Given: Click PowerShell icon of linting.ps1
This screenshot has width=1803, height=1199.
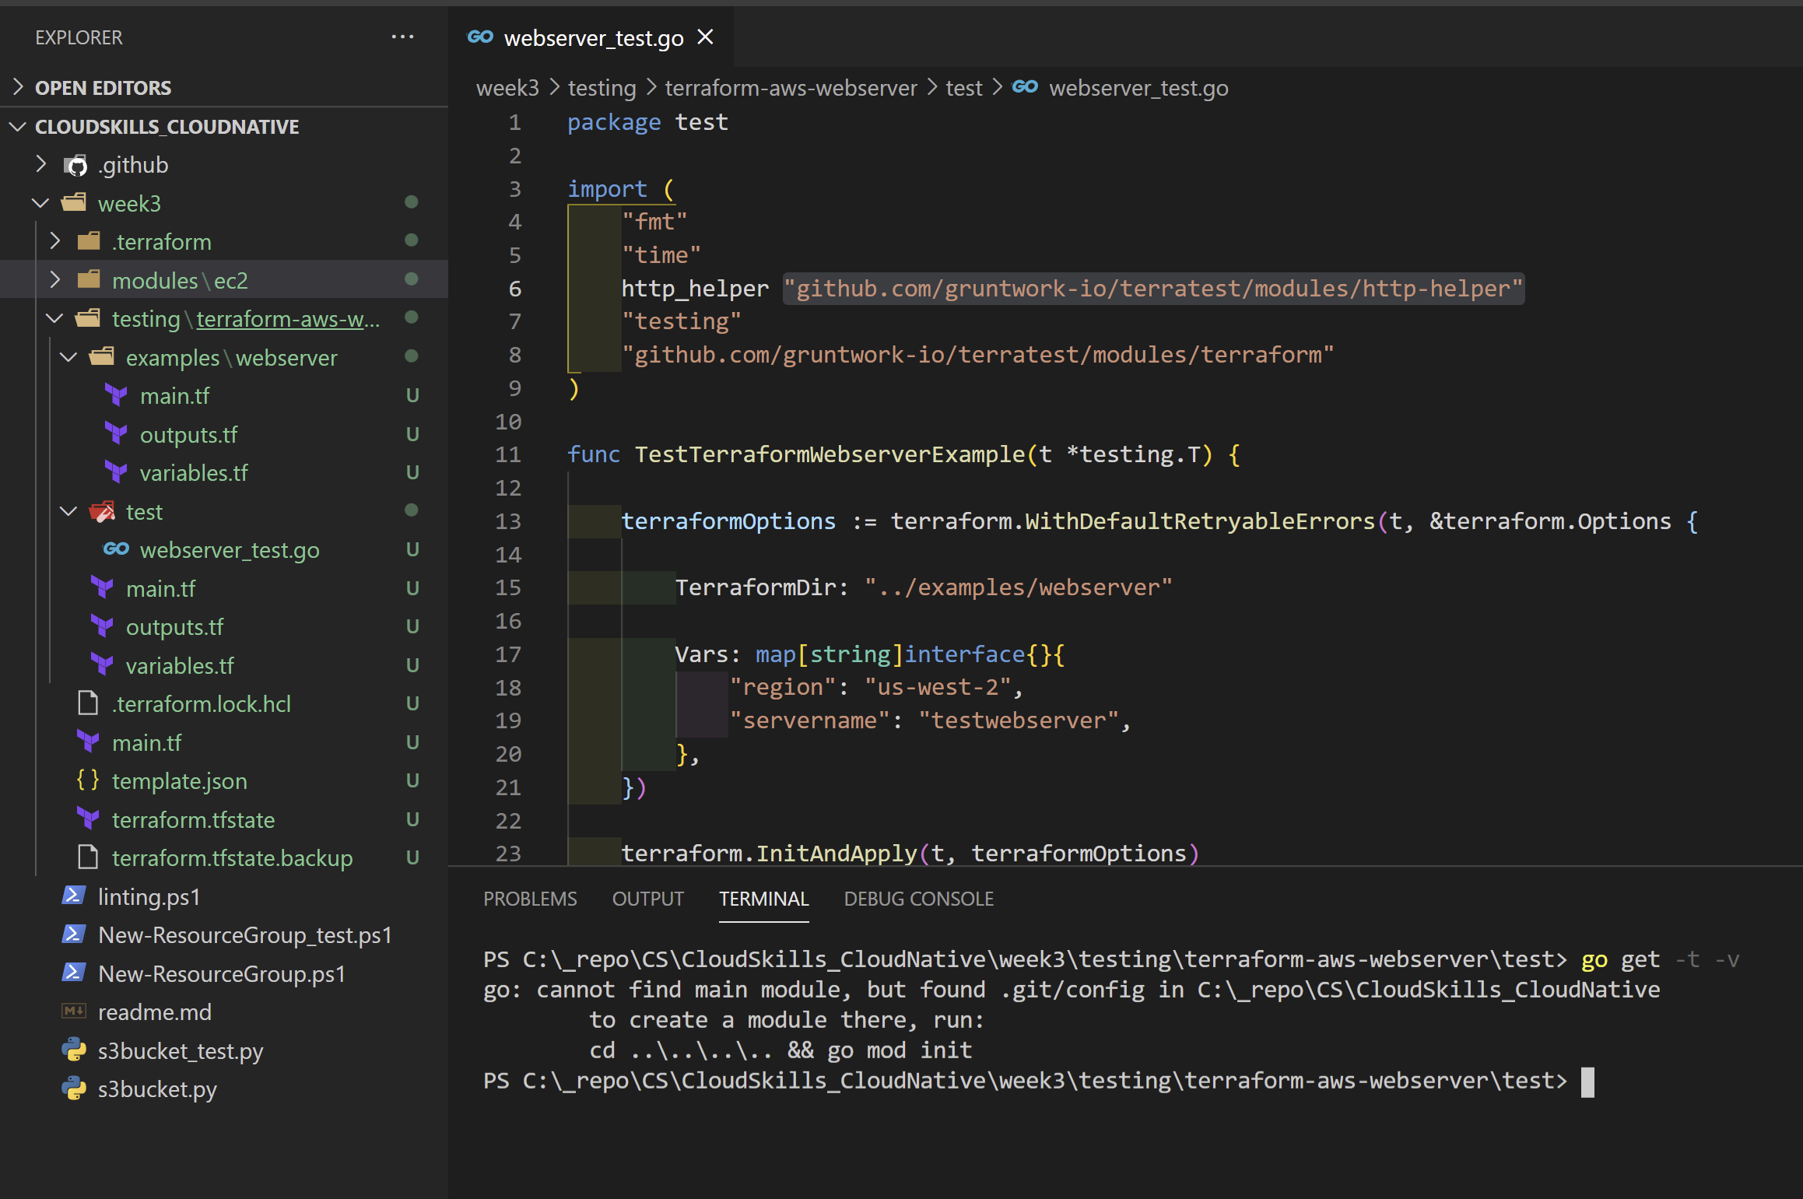Looking at the screenshot, I should coord(74,896).
